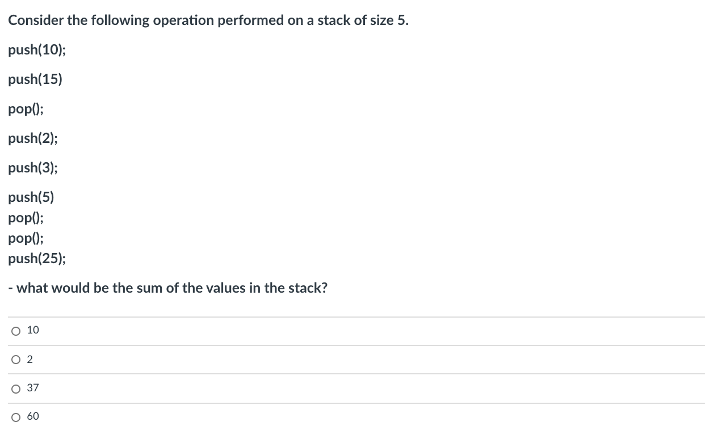This screenshot has width=705, height=439.
Task: Click the pop(); line directly after push(5)
Action: pos(26,218)
